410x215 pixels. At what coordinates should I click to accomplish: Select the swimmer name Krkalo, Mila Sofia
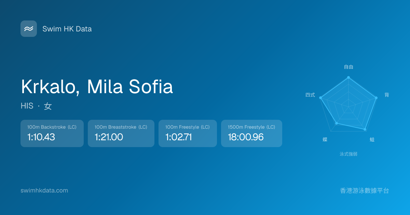[97, 87]
